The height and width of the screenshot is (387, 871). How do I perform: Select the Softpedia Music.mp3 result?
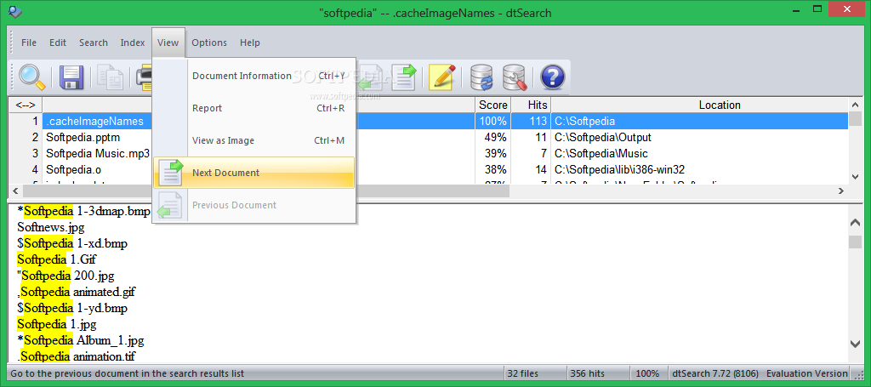tap(98, 153)
